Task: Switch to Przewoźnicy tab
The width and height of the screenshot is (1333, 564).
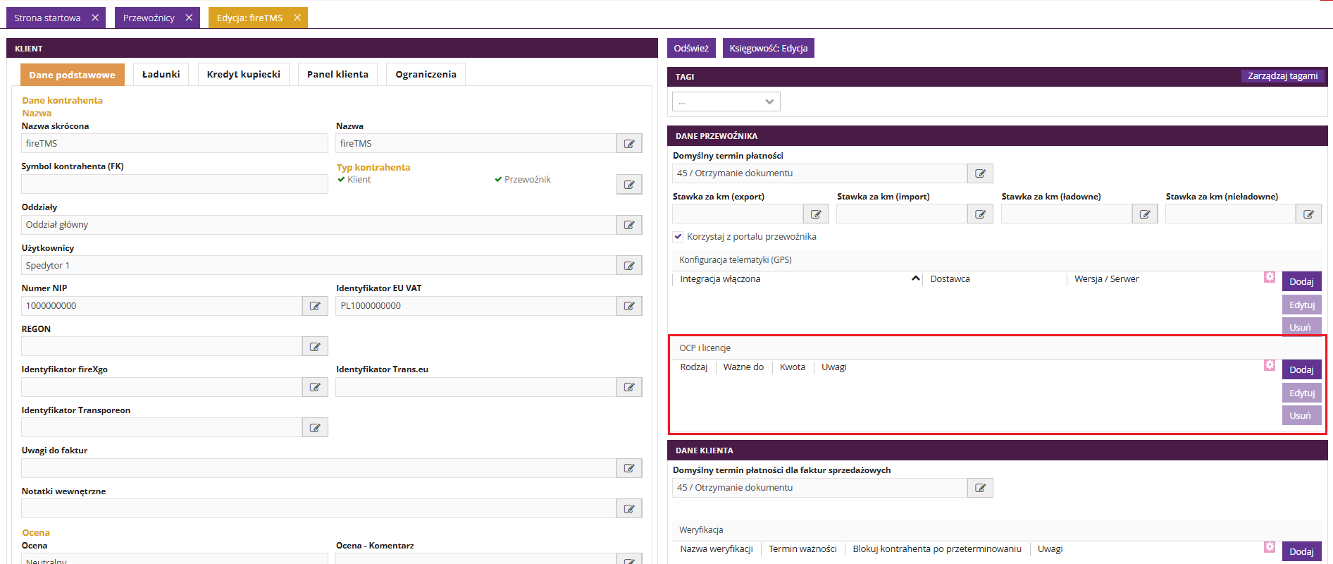Action: tap(149, 18)
